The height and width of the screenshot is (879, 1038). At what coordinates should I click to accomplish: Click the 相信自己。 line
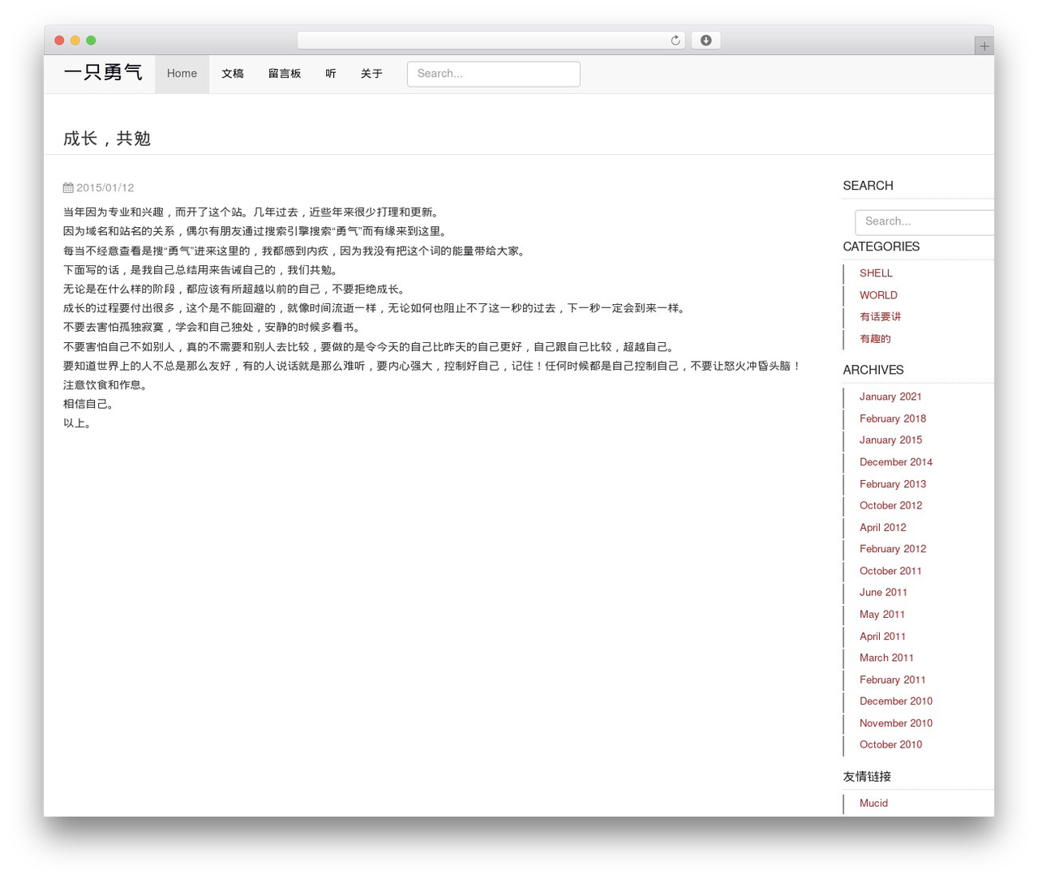tap(91, 404)
